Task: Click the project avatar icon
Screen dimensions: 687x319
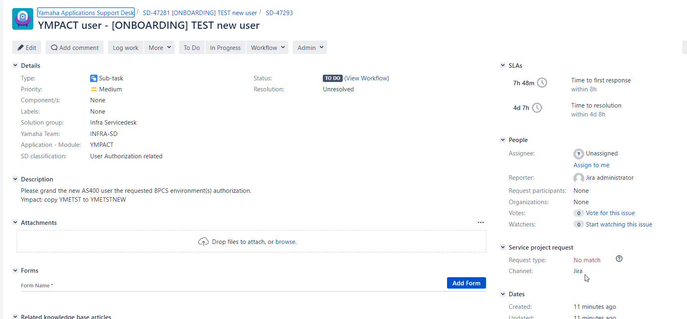Action: (x=23, y=19)
